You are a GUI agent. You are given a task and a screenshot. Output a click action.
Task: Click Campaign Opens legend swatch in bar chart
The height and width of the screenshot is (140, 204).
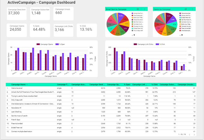pos(38,44)
